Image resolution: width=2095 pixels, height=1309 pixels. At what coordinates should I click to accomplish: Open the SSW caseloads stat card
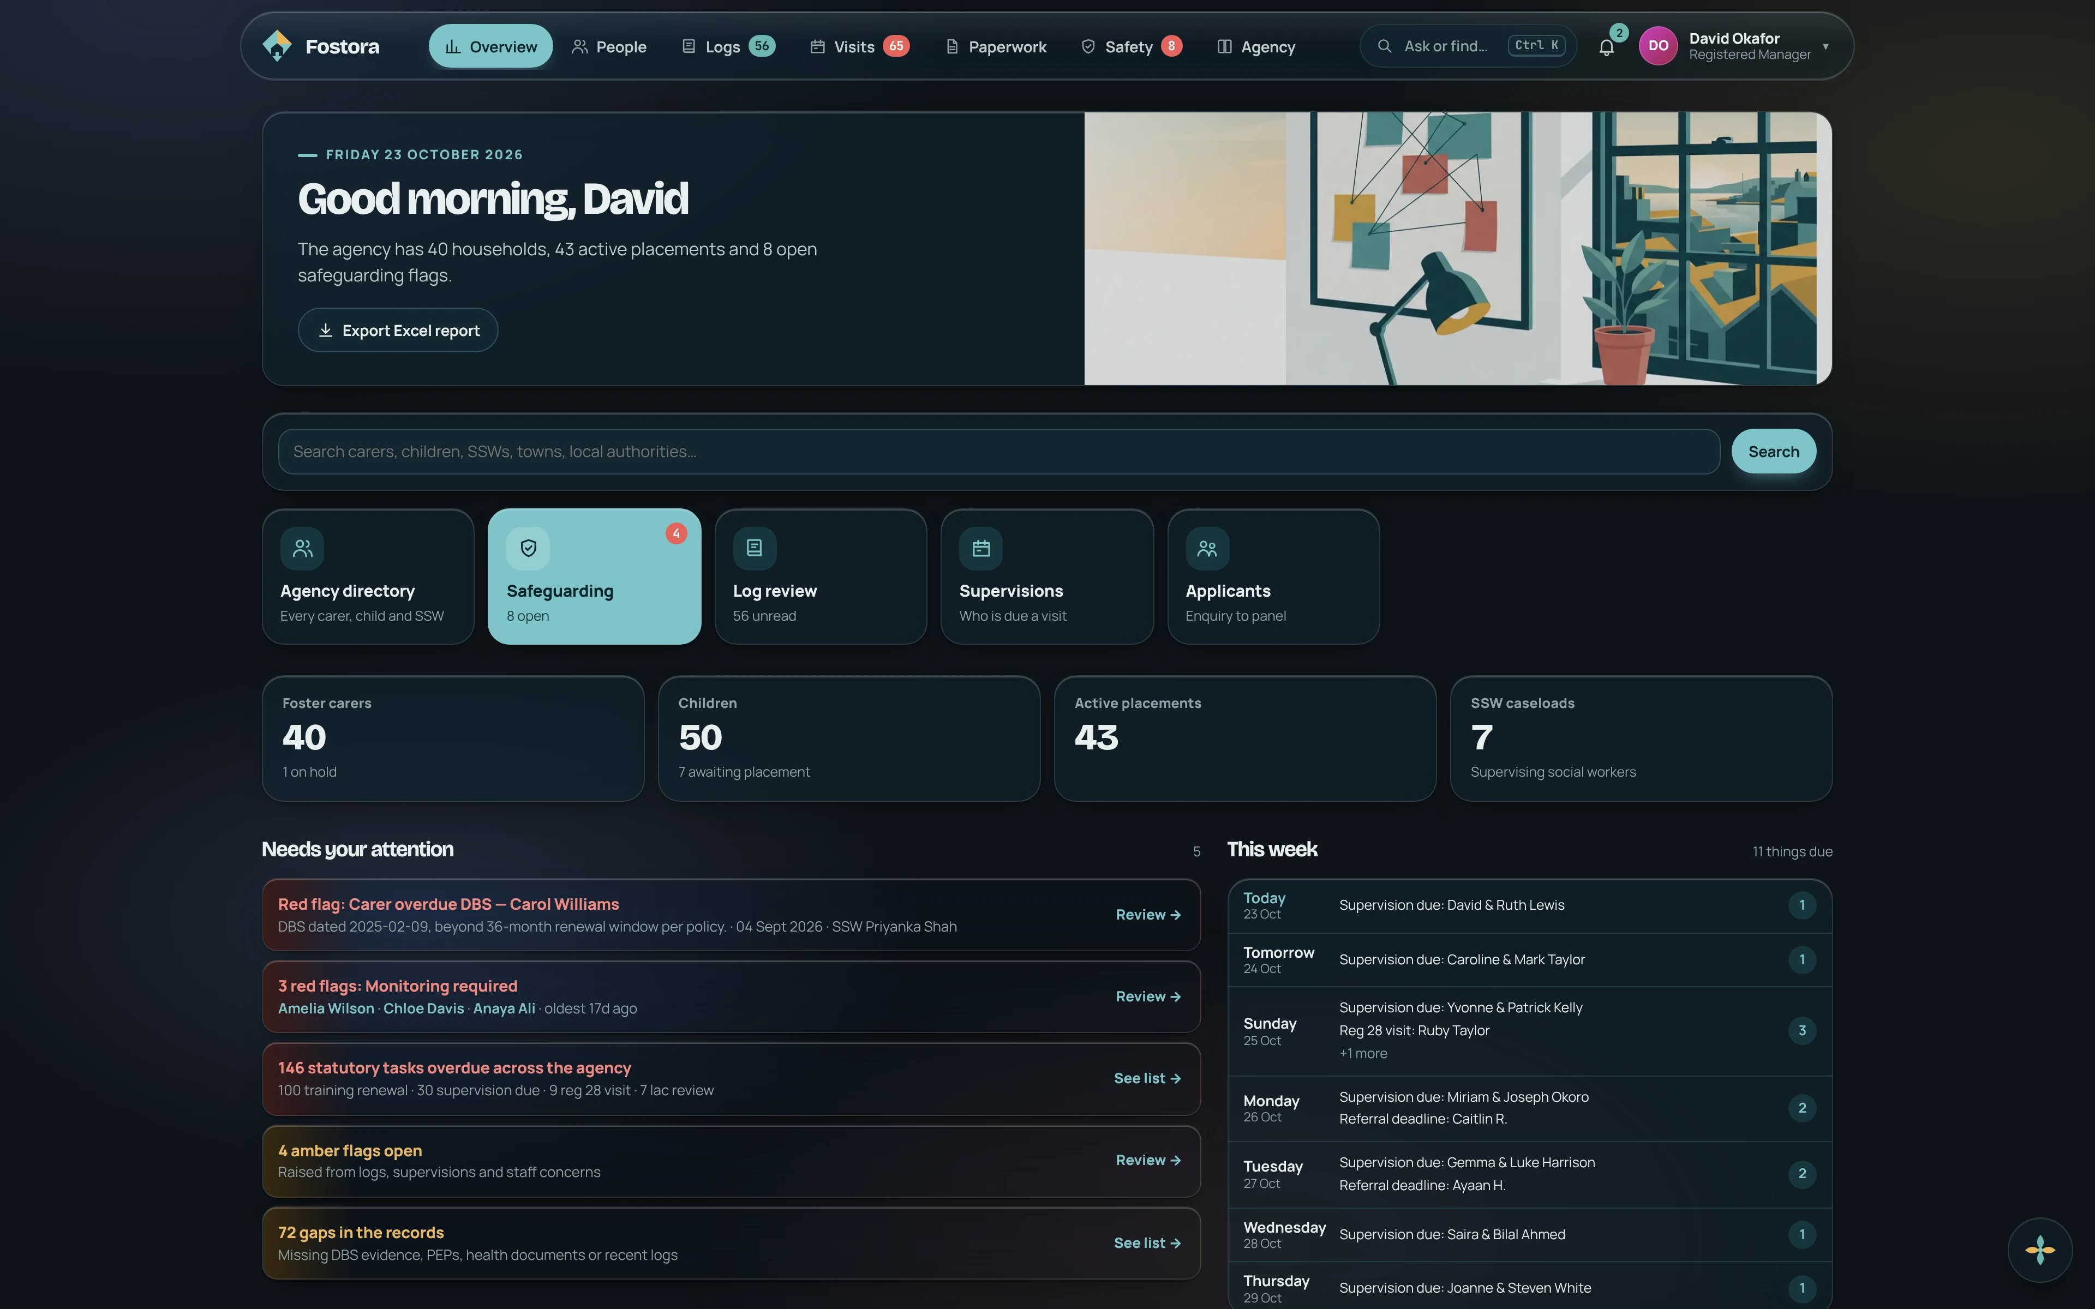(x=1641, y=738)
